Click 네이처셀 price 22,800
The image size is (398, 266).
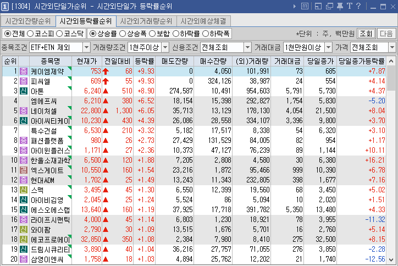(x=91, y=110)
